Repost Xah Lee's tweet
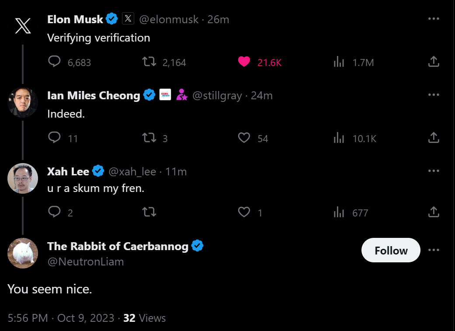The height and width of the screenshot is (331, 455). coord(149,213)
